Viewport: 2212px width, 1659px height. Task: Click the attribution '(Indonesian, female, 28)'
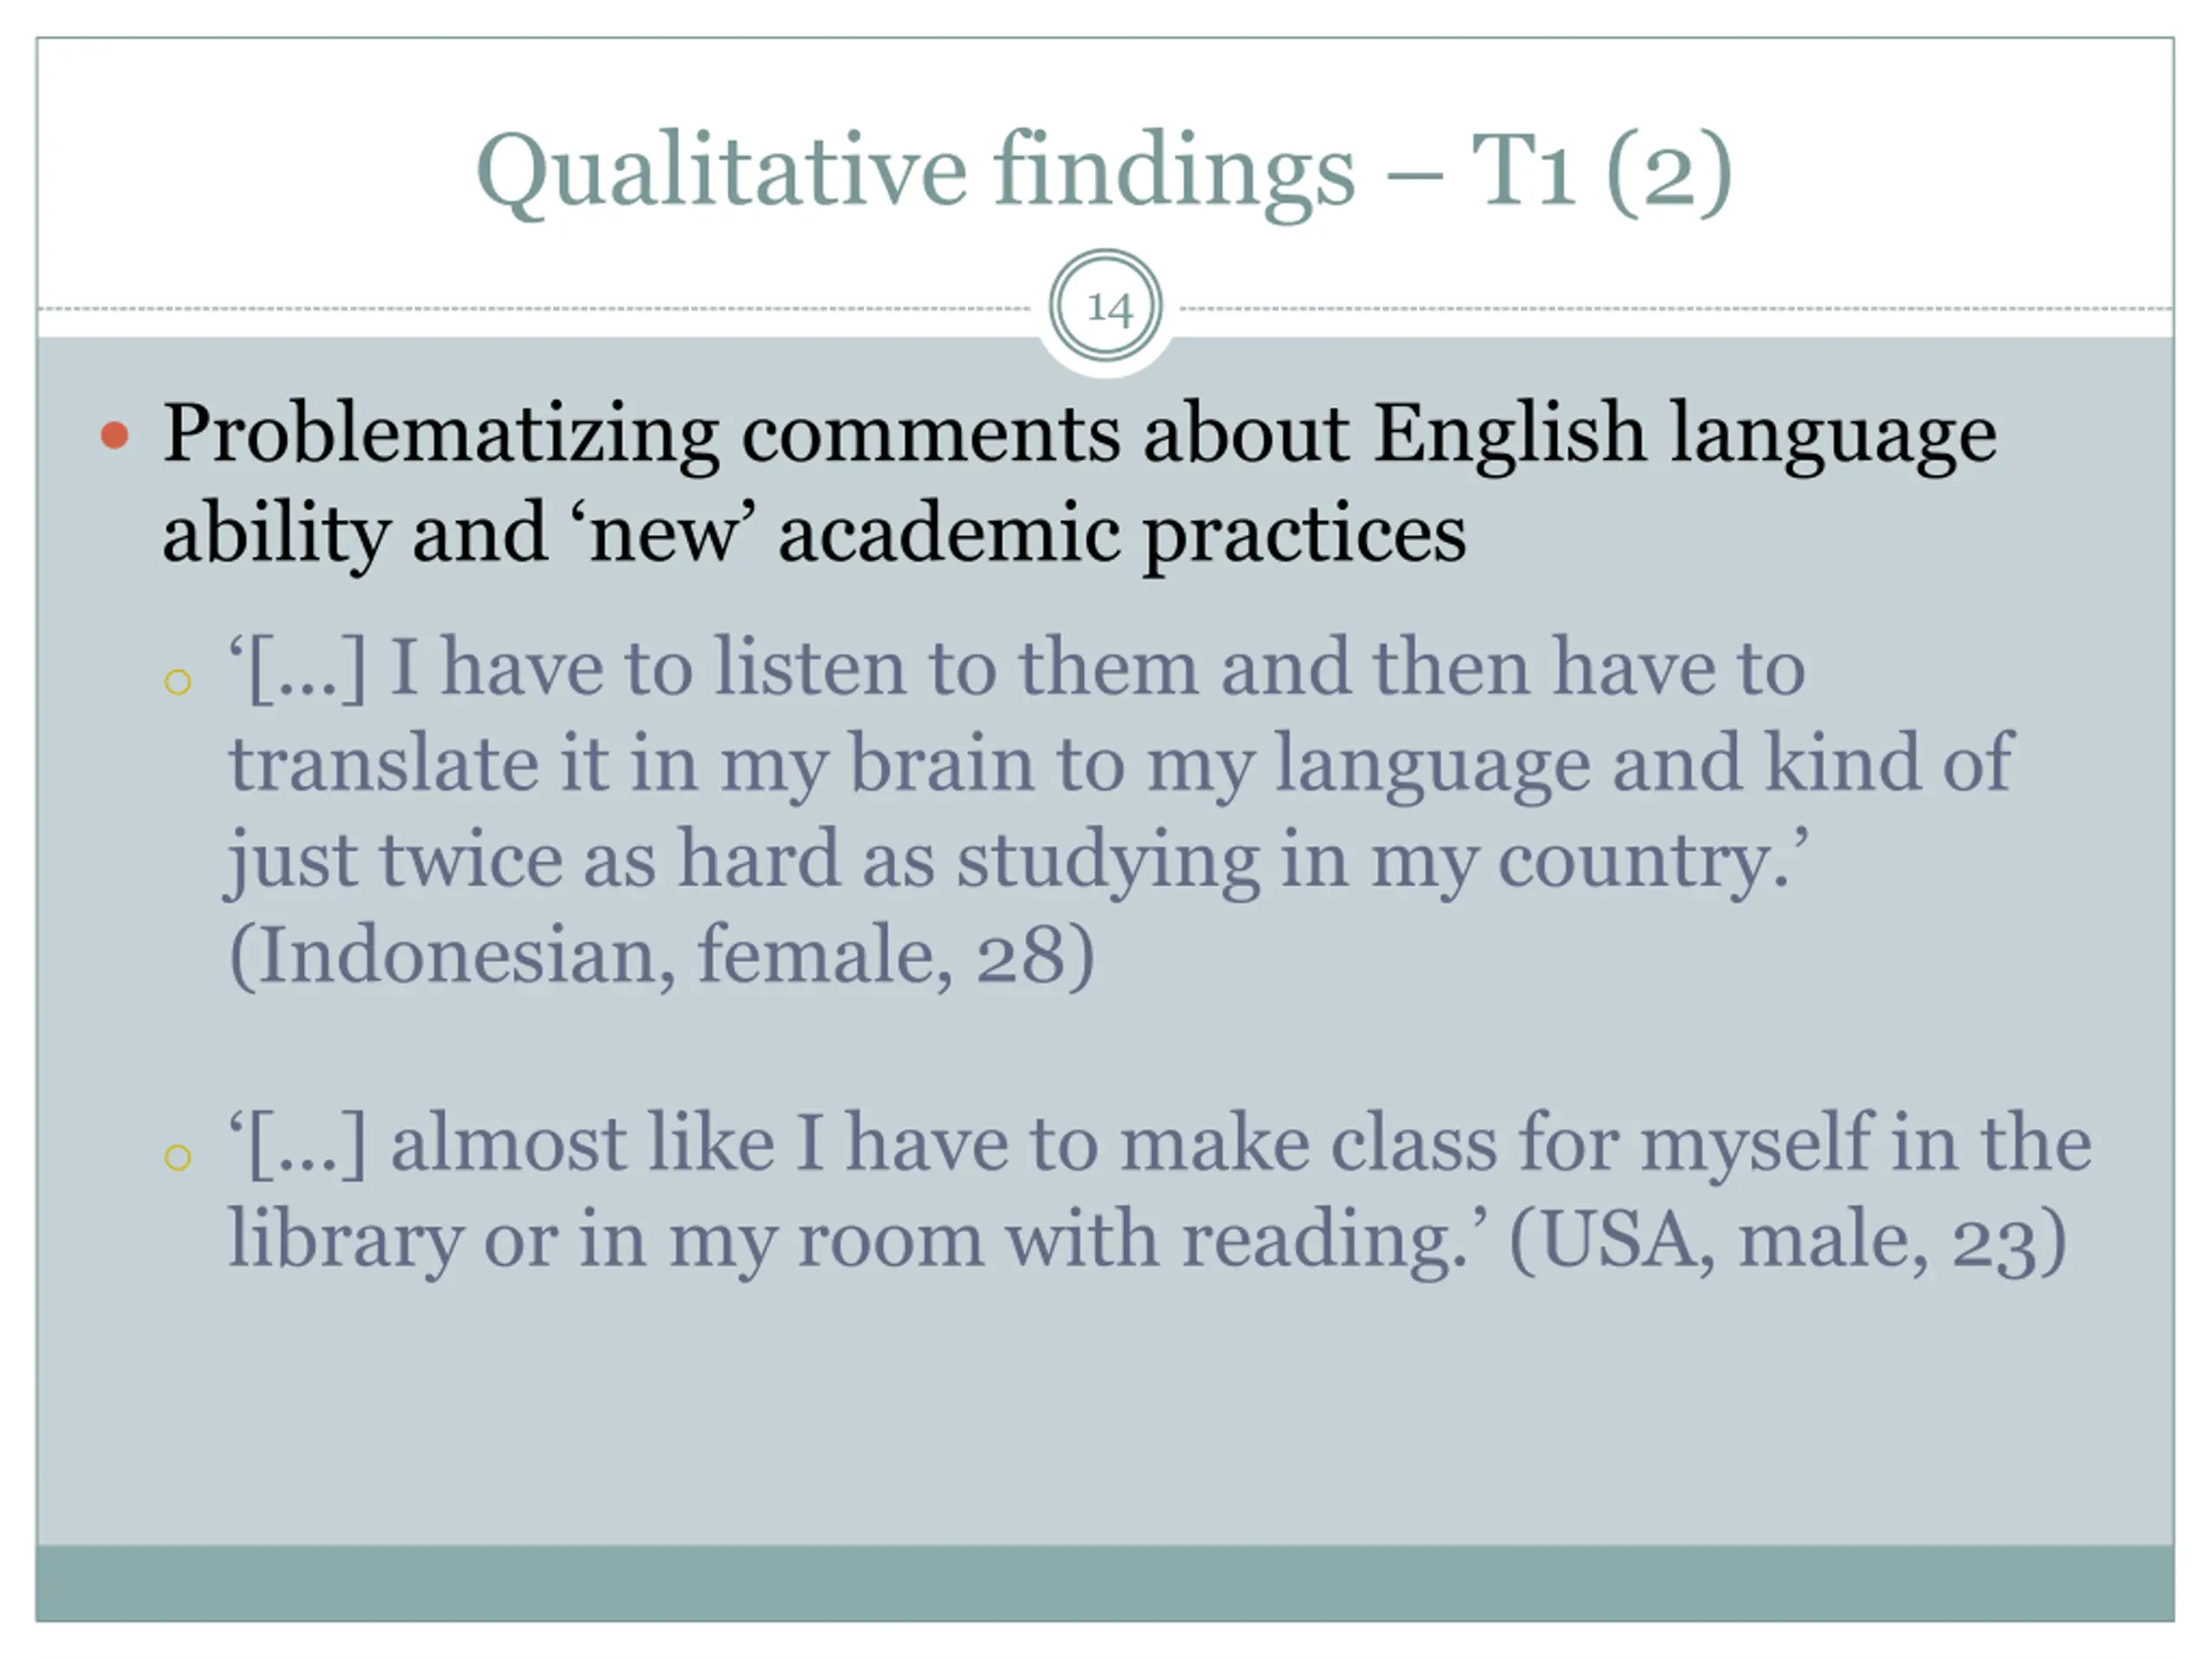(662, 956)
